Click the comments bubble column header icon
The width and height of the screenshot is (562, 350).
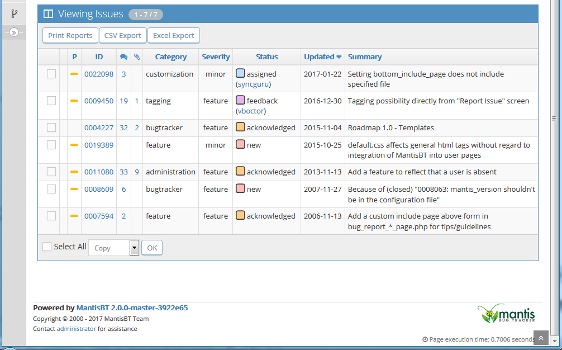click(x=123, y=57)
